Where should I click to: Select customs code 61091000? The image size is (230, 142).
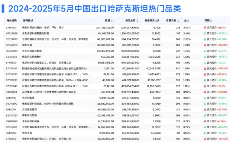[x=11, y=27]
